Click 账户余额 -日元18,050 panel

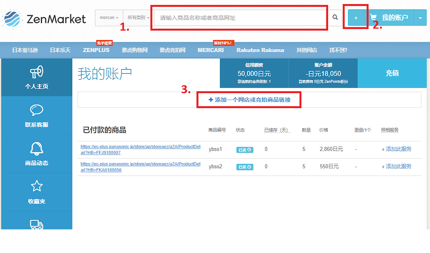[324, 73]
